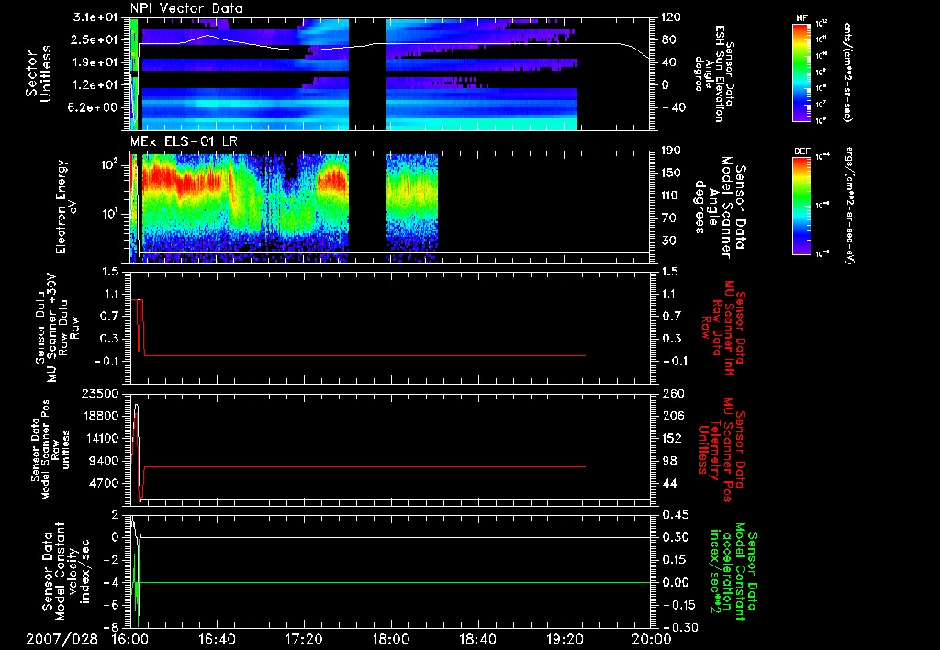This screenshot has height=650, width=940.
Task: Click the 18:00 time axis label
Action: (391, 639)
